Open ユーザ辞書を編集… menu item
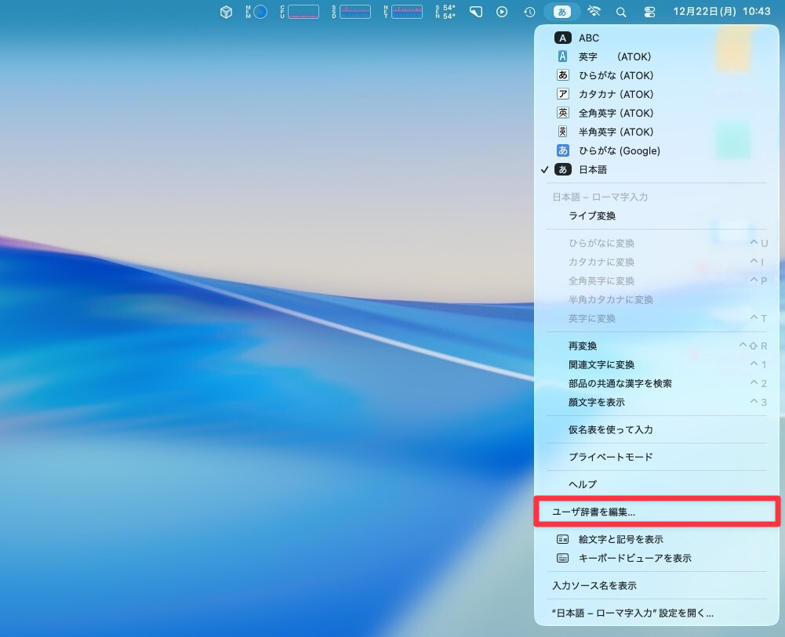This screenshot has width=785, height=637. pyautogui.click(x=657, y=512)
